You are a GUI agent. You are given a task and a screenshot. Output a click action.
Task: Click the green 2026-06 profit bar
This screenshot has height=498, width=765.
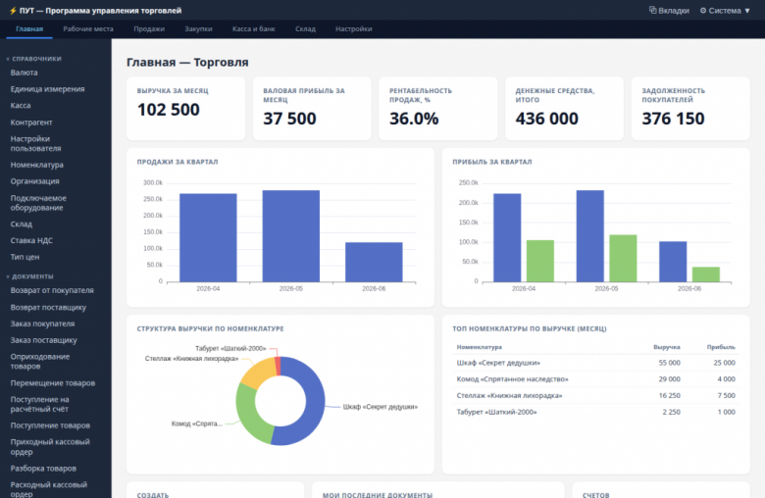[706, 274]
